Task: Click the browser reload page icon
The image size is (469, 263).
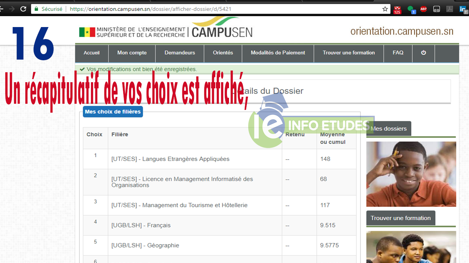Action: click(23, 9)
